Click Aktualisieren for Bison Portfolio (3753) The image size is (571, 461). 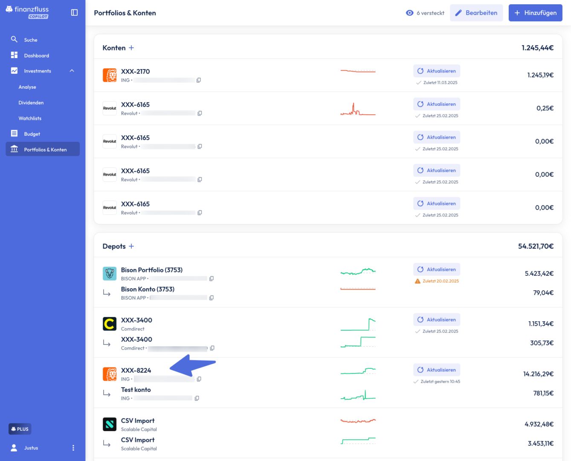(437, 269)
